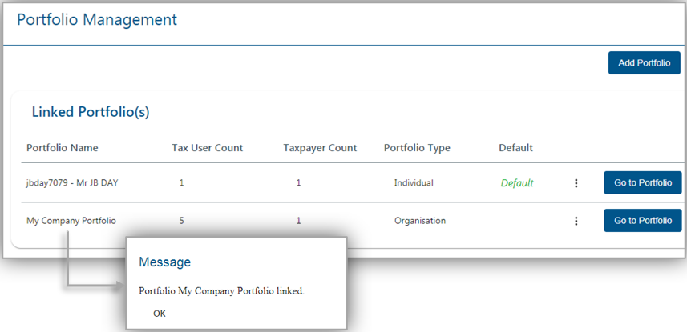The image size is (687, 332).
Task: Select the Tax User Count column header
Action: click(208, 148)
